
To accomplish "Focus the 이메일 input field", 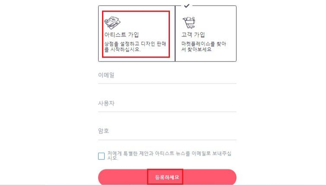I will tap(167, 75).
